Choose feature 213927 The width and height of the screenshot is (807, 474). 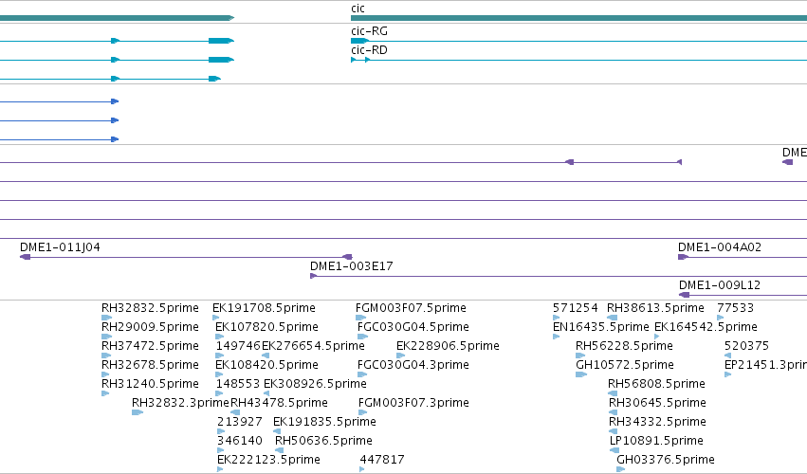pyautogui.click(x=239, y=422)
